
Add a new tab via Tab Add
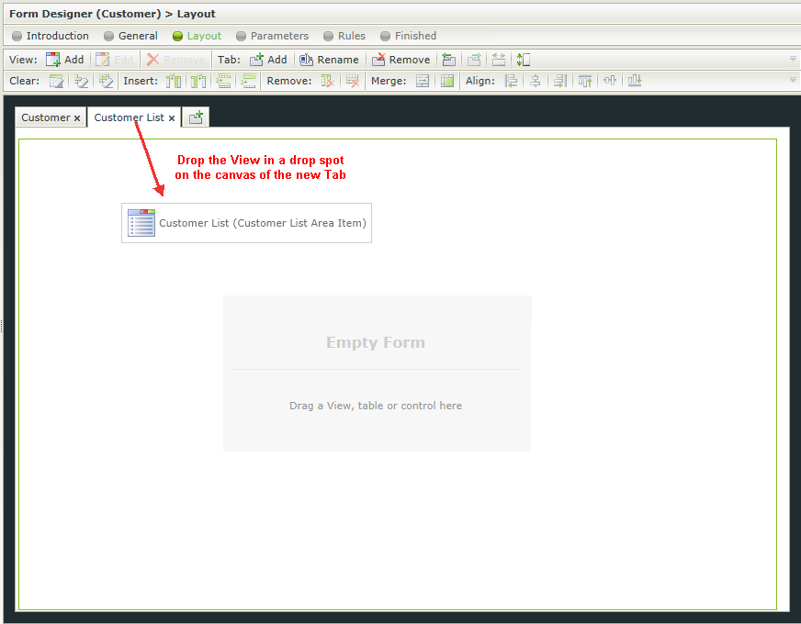point(268,60)
